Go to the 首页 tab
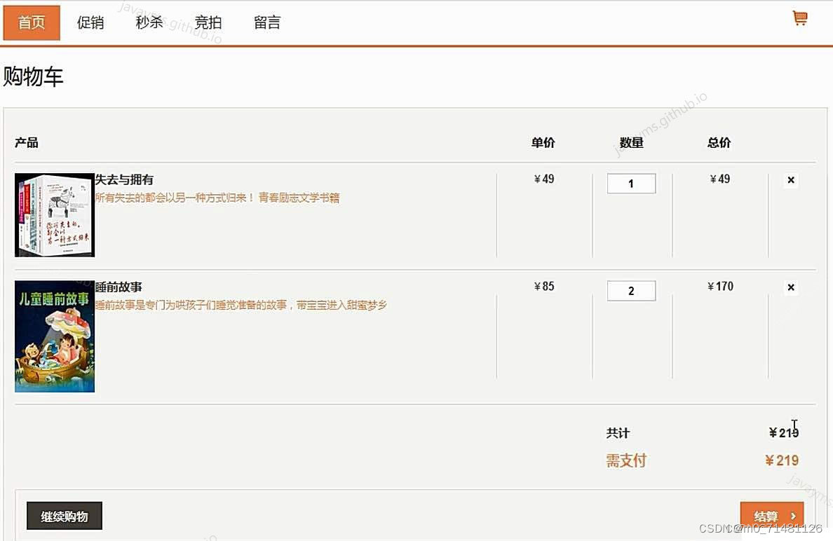 (32, 23)
